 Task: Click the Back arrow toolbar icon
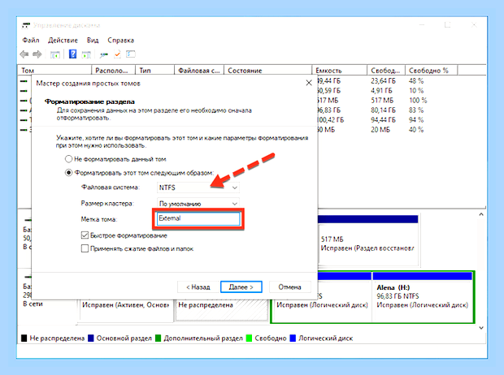pyautogui.click(x=24, y=54)
